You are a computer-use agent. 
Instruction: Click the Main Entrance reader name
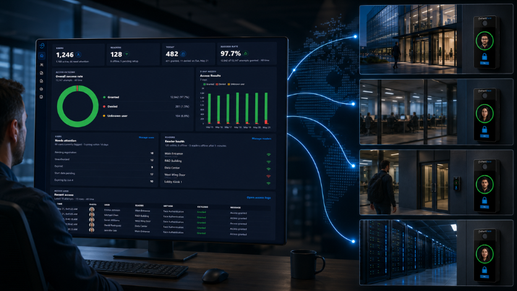[x=174, y=154]
